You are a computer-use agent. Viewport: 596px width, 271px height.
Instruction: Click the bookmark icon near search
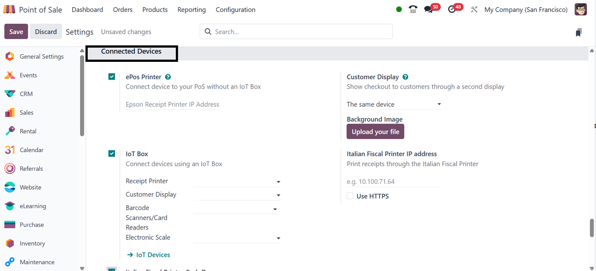click(x=579, y=32)
